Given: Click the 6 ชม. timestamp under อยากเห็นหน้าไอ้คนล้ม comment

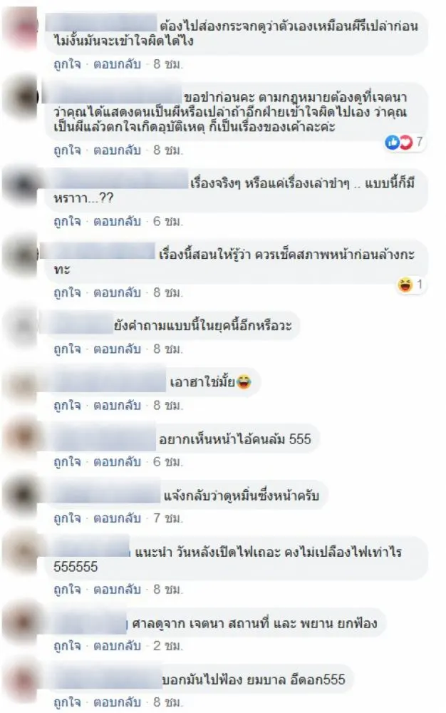Looking at the screenshot, I should click(x=167, y=462).
